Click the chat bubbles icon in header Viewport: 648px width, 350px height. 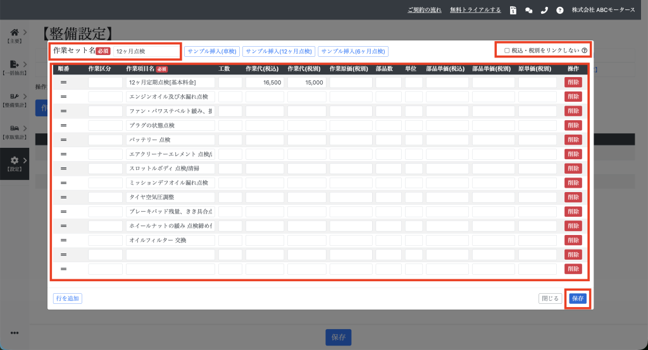pos(529,10)
